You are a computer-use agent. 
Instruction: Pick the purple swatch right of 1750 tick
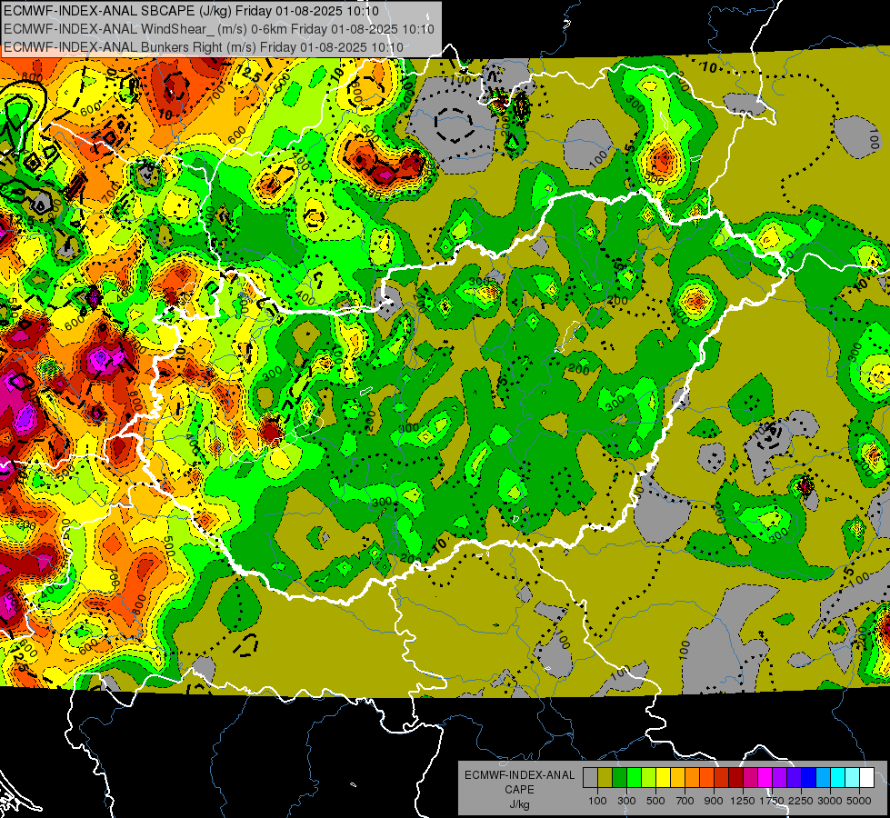pyautogui.click(x=779, y=777)
